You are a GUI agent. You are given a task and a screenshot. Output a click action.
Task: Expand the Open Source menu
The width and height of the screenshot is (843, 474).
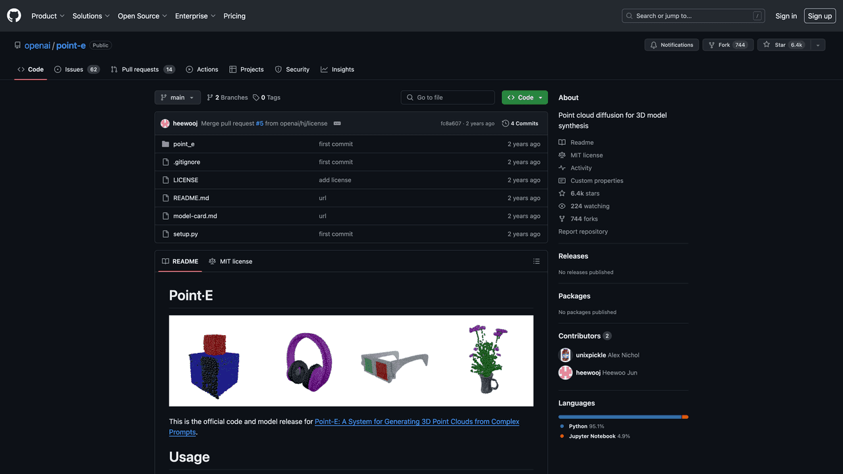[x=142, y=16]
